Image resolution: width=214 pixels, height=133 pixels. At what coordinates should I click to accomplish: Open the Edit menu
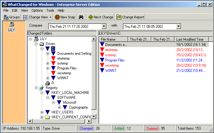pos(15,10)
